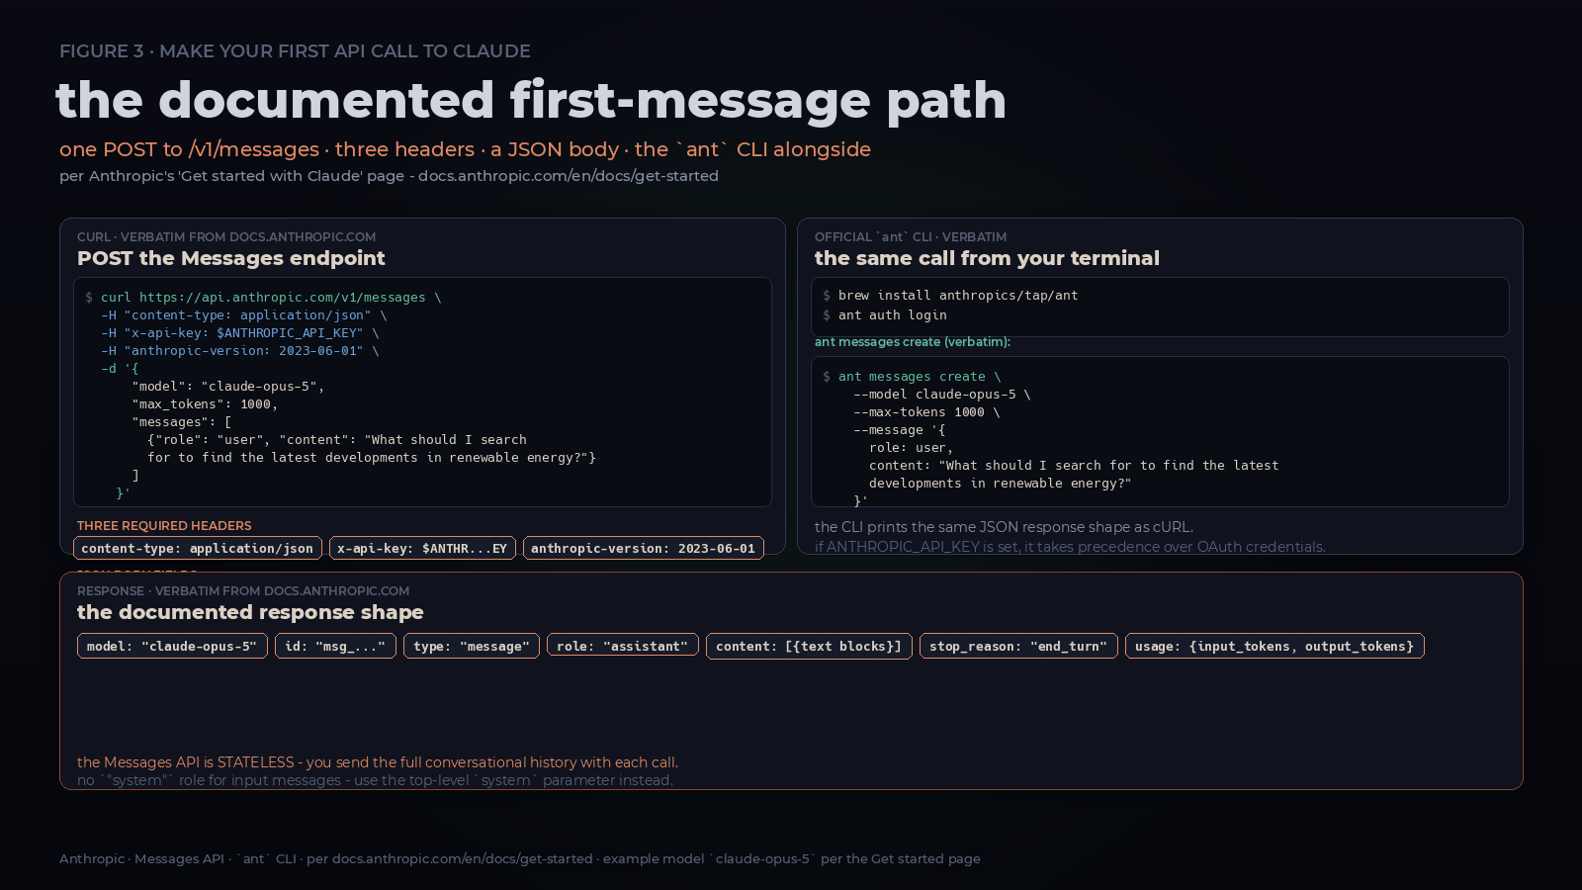Click the "CURL · VERBATIM FROM DOCS.ANTHROPIC.COM" label

(226, 237)
